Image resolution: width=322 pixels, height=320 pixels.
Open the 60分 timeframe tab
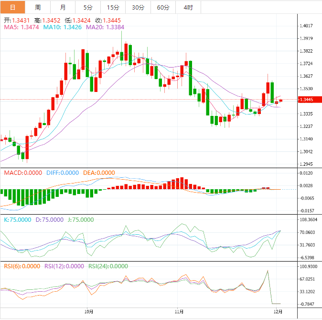[x=163, y=7]
